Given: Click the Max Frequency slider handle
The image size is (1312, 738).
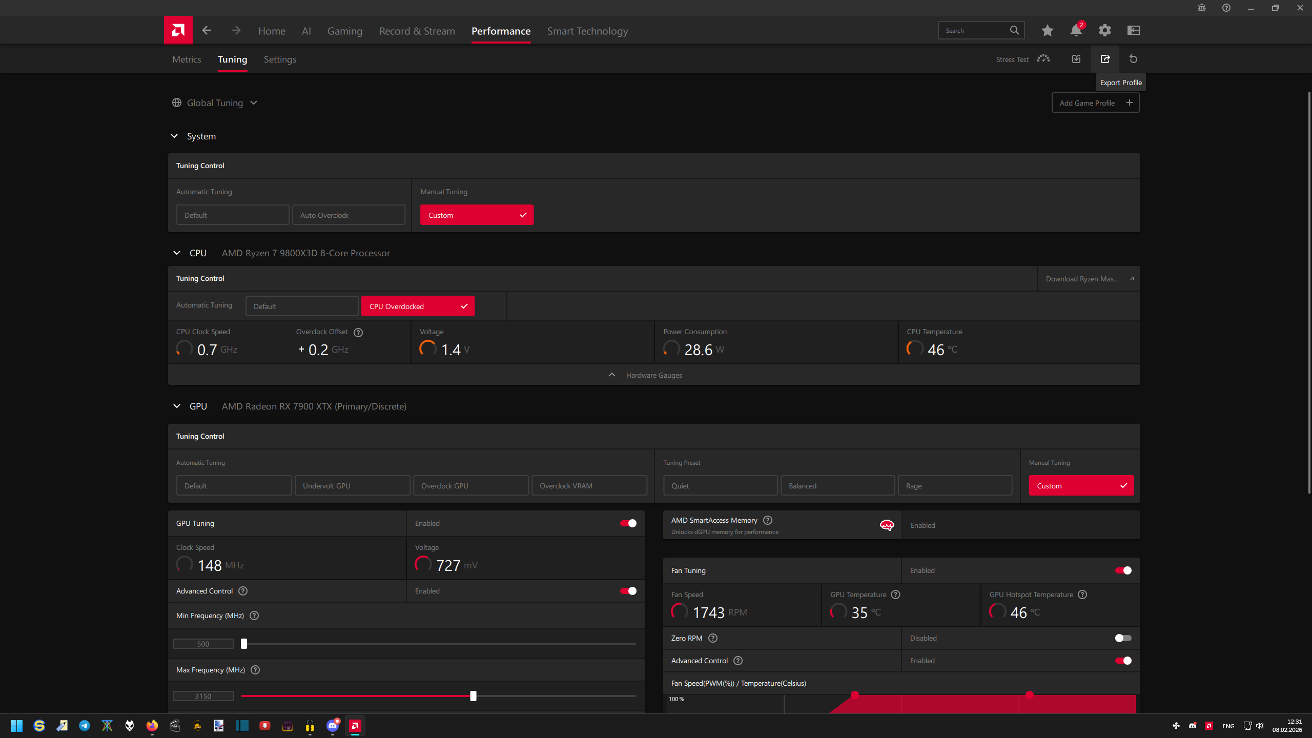Looking at the screenshot, I should coord(473,696).
